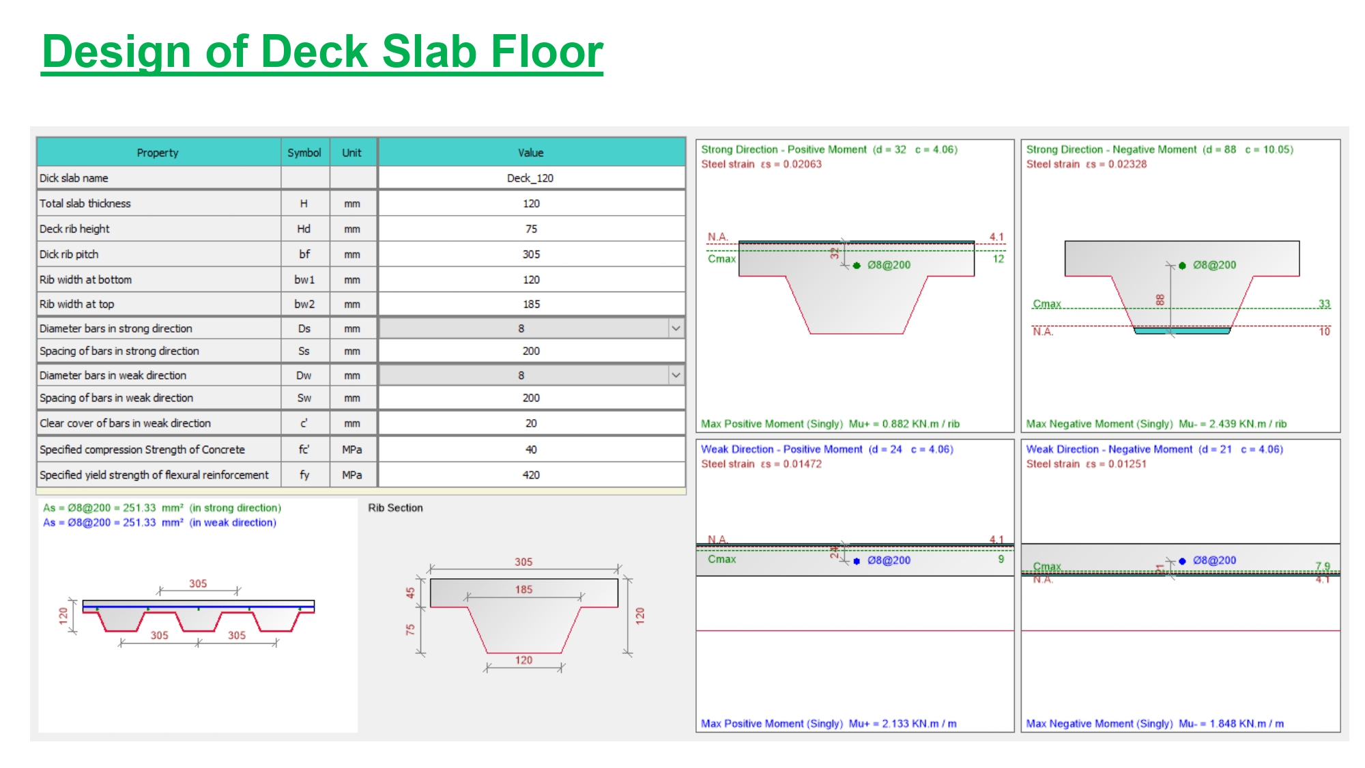Click the Value column header
The width and height of the screenshot is (1365, 768).
tap(530, 152)
